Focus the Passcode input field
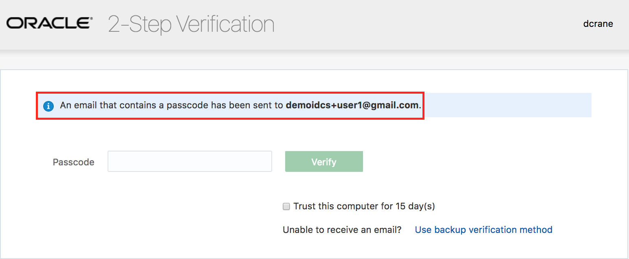The image size is (629, 259). click(x=190, y=161)
